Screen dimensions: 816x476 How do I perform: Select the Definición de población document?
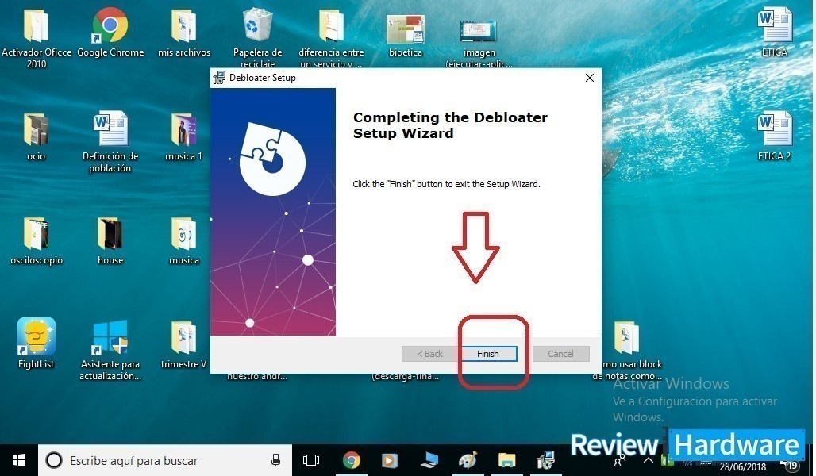click(x=110, y=141)
